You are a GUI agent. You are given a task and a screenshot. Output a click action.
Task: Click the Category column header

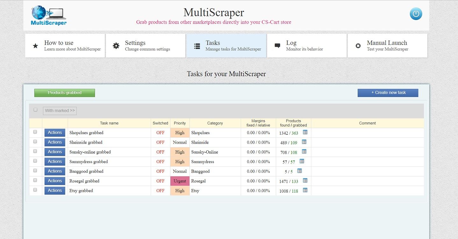[215, 123]
